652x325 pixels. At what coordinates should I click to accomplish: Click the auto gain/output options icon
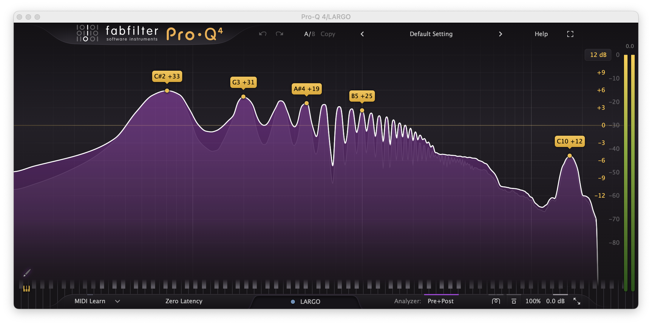[514, 301]
